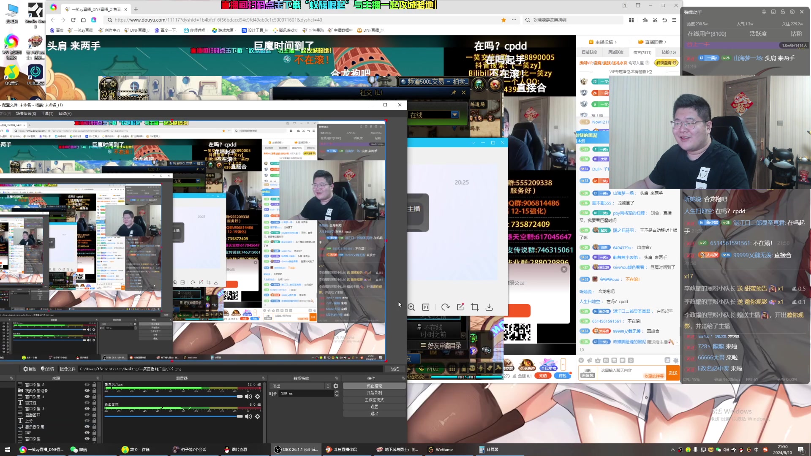
Task: Go to browser home page
Action: pyautogui.click(x=83, y=20)
